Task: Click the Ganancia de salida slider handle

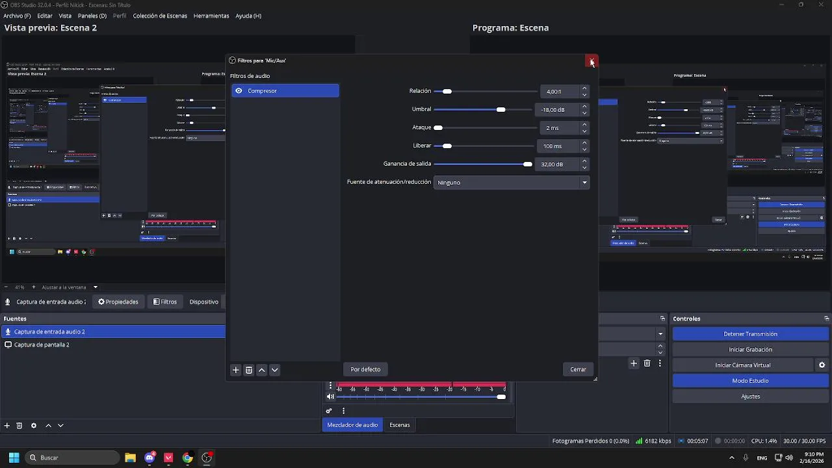Action: [x=527, y=164]
